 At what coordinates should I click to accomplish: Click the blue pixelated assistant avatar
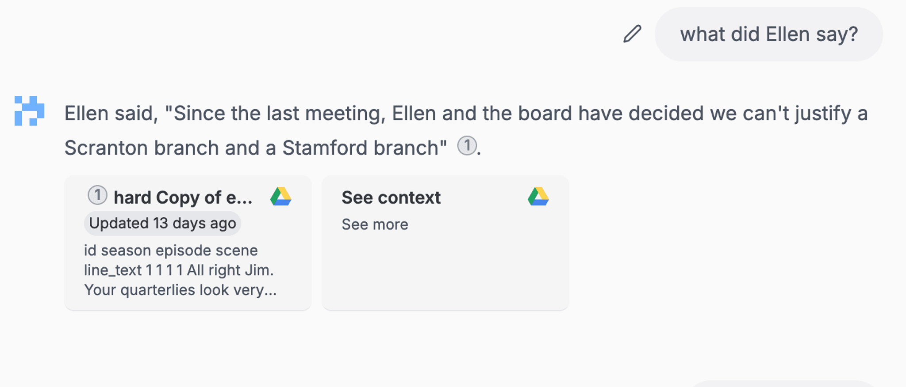[30, 111]
